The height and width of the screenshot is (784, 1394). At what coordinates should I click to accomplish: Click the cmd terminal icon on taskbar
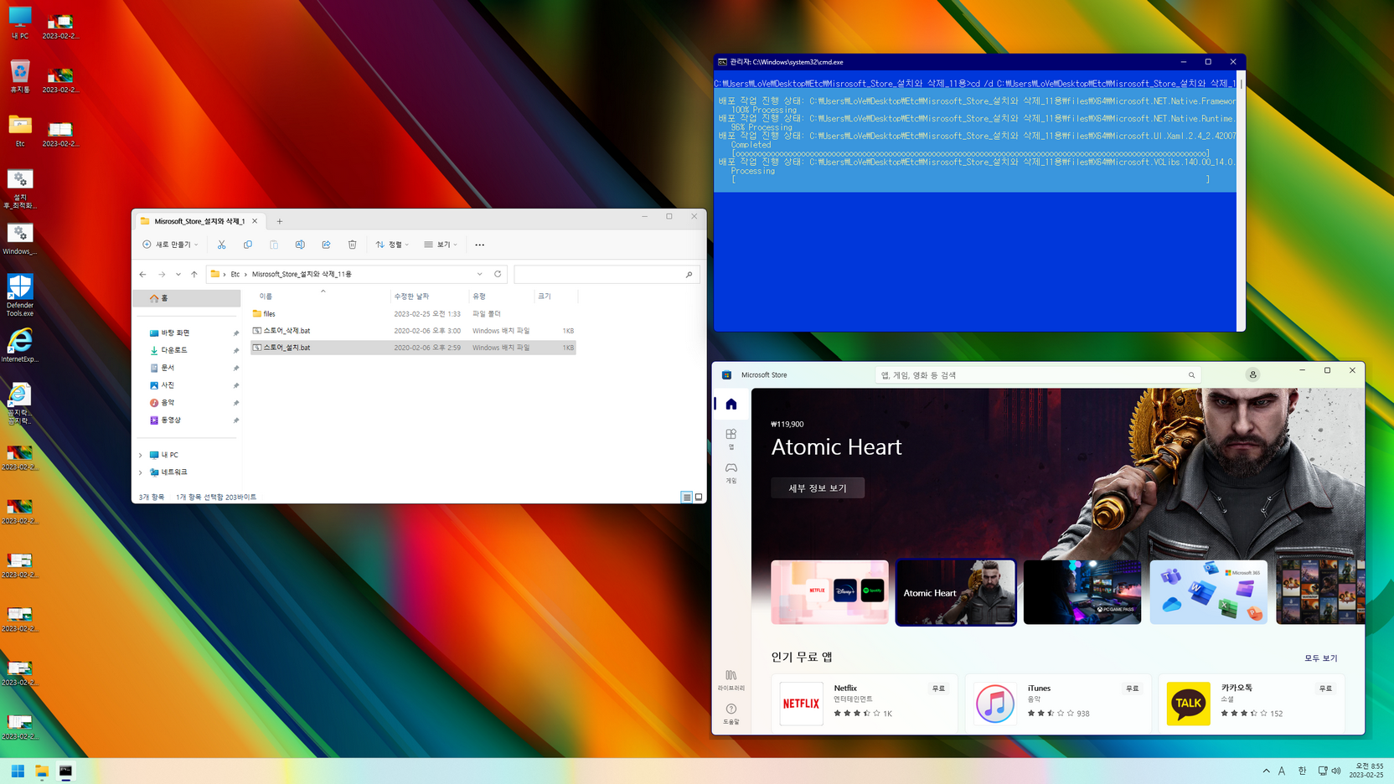pyautogui.click(x=66, y=771)
